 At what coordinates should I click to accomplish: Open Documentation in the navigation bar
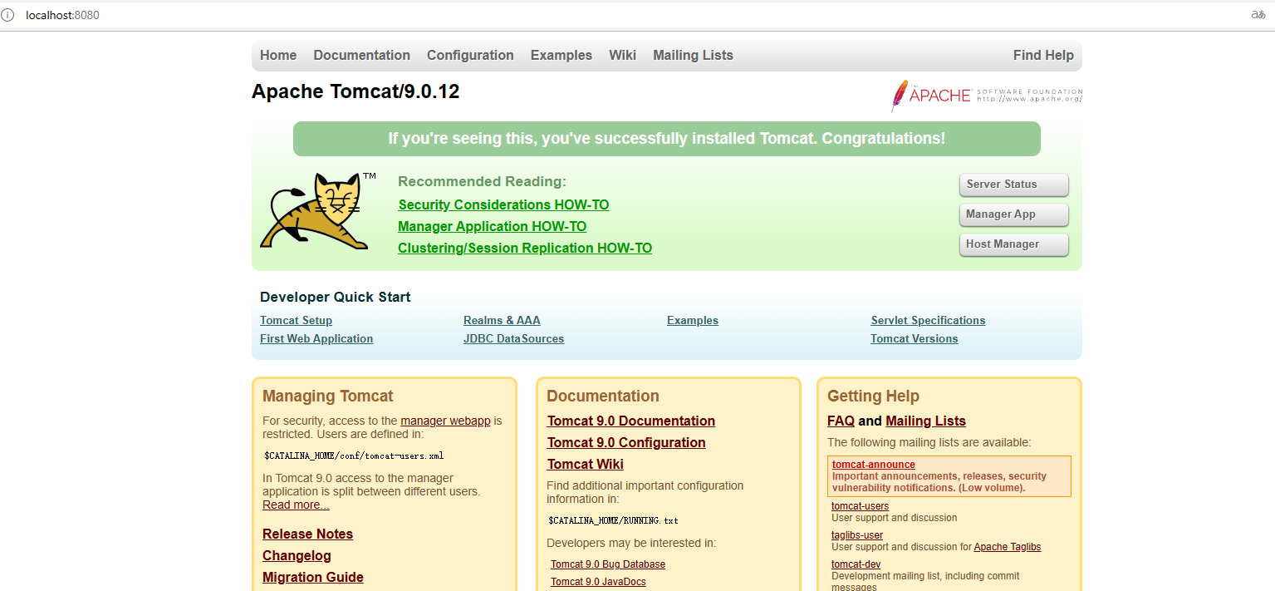click(x=361, y=56)
